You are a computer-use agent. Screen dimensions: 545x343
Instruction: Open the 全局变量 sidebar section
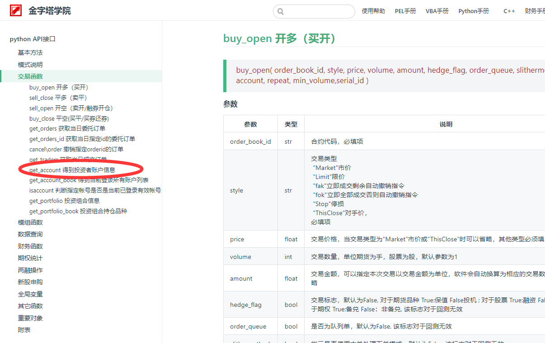point(30,294)
